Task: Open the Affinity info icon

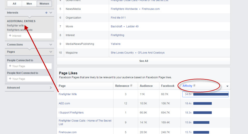Action: coord(194,86)
